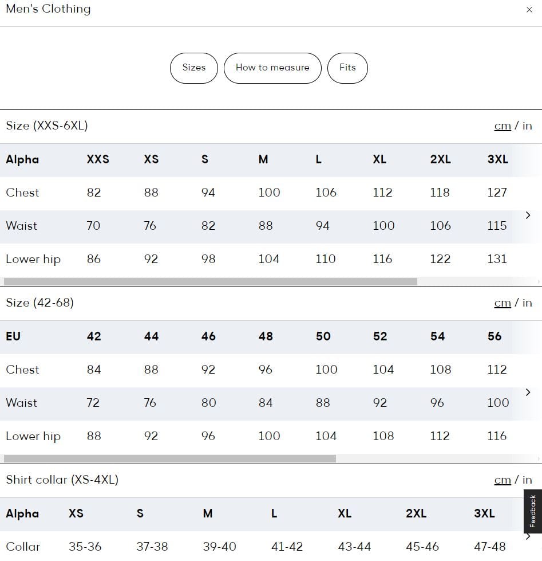Click the right end arrow of XXS-6XL scrollbar
Image resolution: width=542 pixels, height=561 pixels.
(539, 281)
